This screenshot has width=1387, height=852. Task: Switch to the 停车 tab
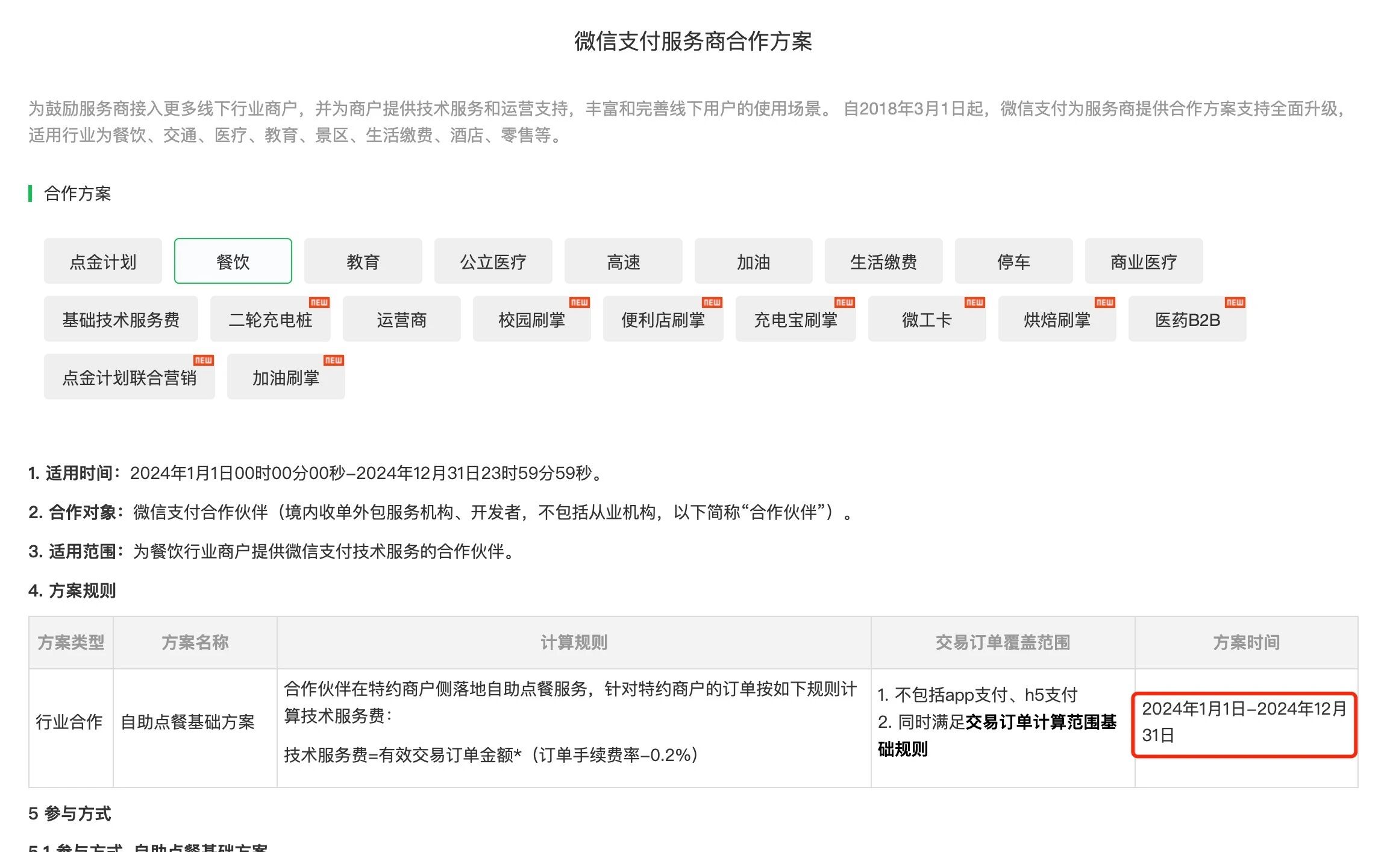pos(1013,262)
